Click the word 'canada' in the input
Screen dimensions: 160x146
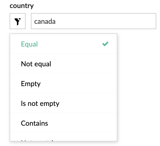[45, 21]
